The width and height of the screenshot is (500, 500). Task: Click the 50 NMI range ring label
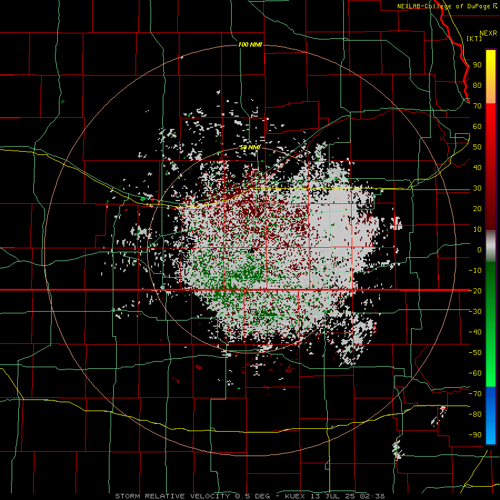coord(250,147)
